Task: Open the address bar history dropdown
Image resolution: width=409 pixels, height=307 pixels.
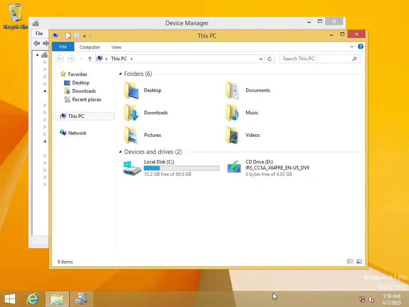Action: [x=261, y=59]
